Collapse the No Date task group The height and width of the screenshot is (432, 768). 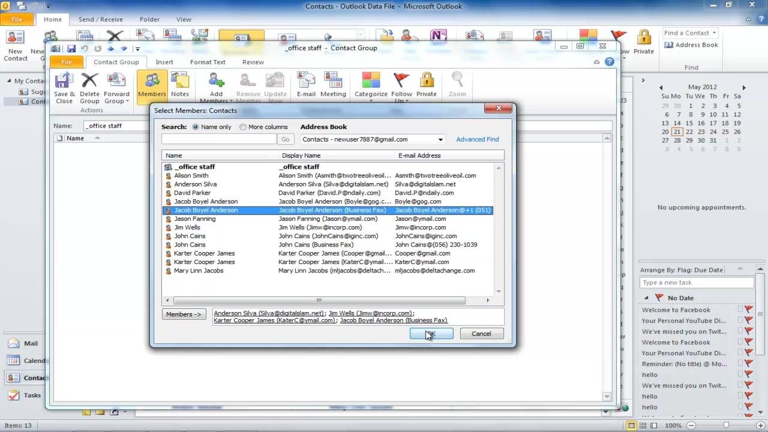(x=646, y=298)
